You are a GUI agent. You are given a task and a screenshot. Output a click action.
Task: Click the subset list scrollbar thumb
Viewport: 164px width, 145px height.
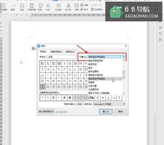pos(124,75)
